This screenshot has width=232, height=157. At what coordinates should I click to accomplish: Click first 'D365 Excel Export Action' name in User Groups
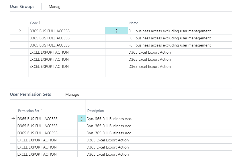tap(149, 52)
